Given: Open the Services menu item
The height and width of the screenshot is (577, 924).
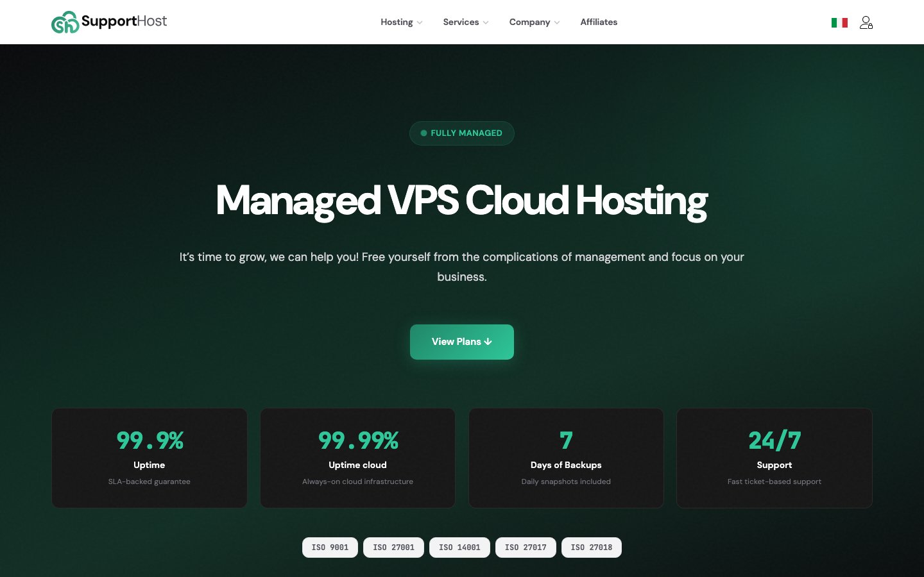Looking at the screenshot, I should click(x=461, y=22).
